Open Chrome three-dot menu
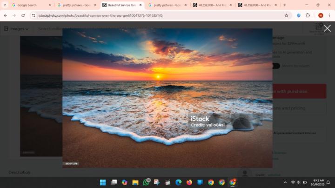 [x=329, y=15]
